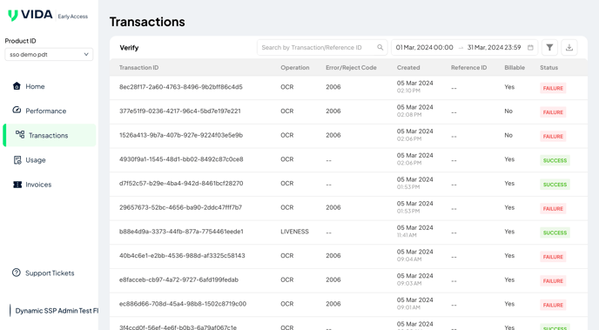Viewport: 599px width, 330px height.
Task: Open transaction 377e51f9-0236-4217-96c4-5bd7e197e221
Action: [x=180, y=111]
